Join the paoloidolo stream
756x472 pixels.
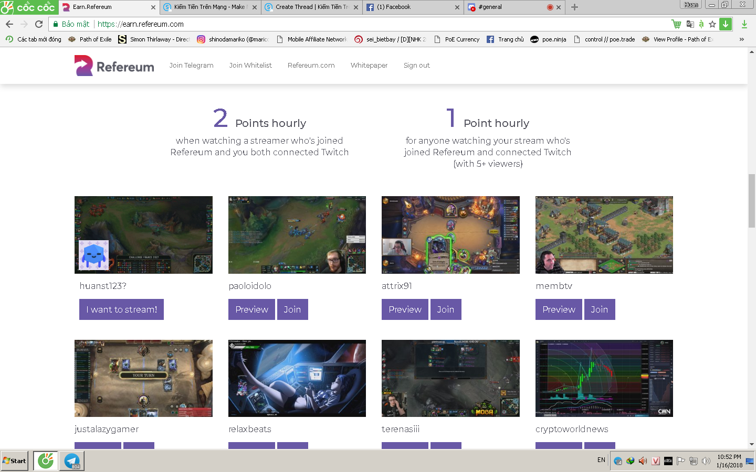click(292, 309)
